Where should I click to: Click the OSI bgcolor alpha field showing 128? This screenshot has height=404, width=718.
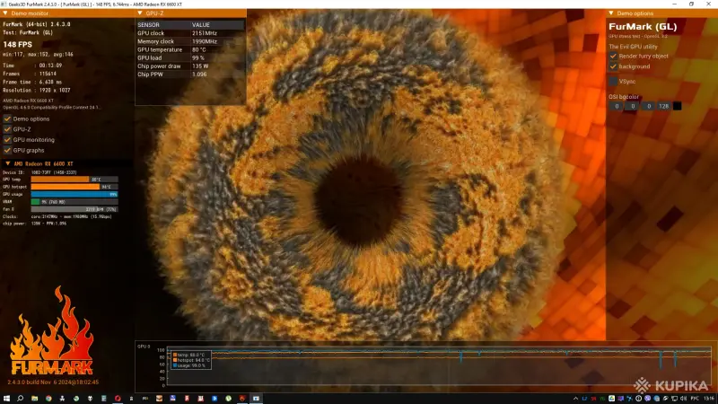pos(664,106)
